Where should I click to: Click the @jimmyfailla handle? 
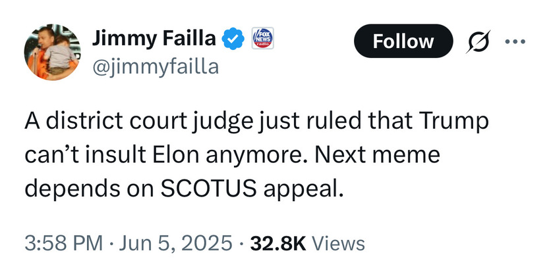(x=154, y=66)
